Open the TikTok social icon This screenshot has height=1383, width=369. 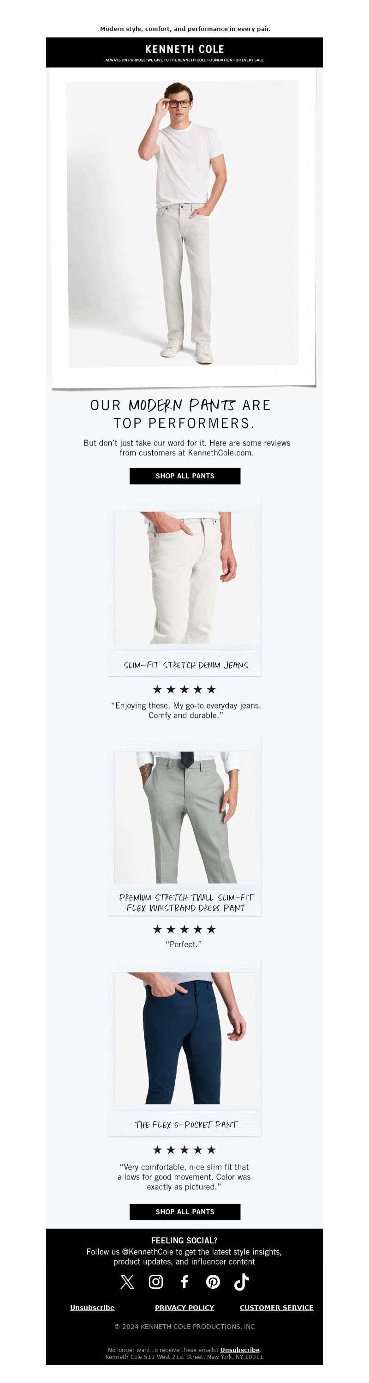[x=242, y=1282]
